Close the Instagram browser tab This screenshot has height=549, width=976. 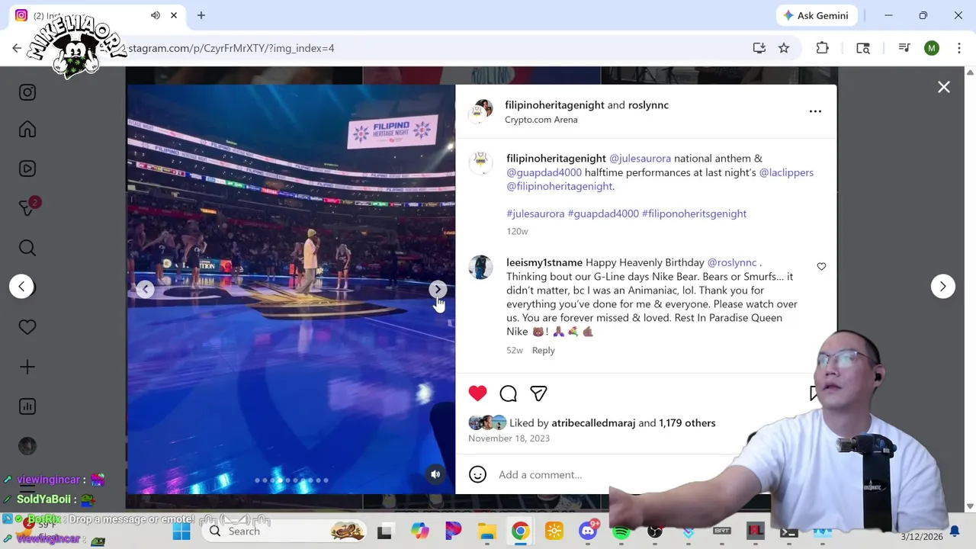pos(174,15)
